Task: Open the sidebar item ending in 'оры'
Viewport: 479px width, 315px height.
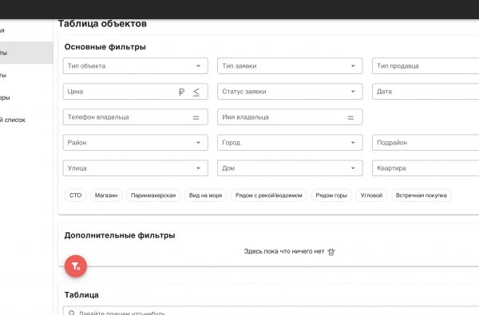Action: (26, 97)
